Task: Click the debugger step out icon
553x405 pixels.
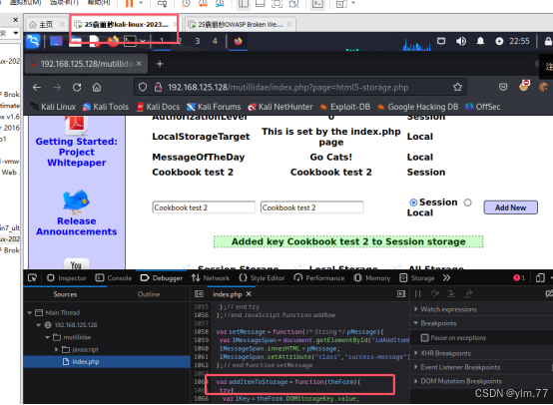Action: click(x=469, y=294)
